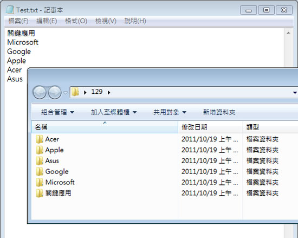This screenshot has width=298, height=238.
Task: Select the Asus folder name in Explorer
Action: click(52, 161)
